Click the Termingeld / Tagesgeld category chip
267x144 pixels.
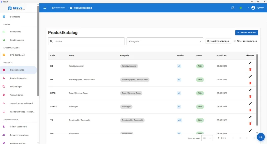pos(132,120)
